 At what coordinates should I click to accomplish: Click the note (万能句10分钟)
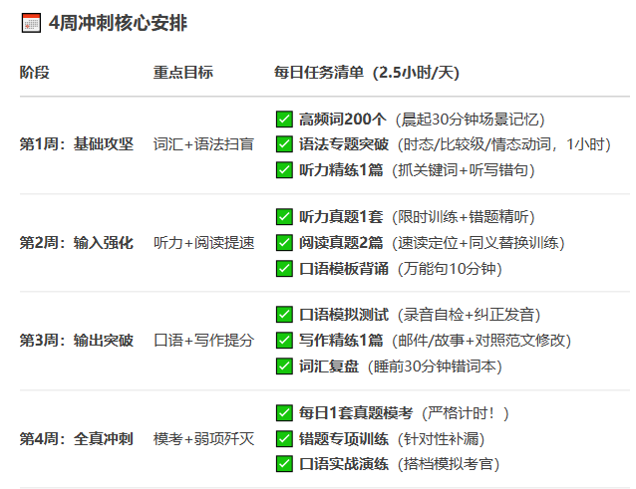coord(450,268)
